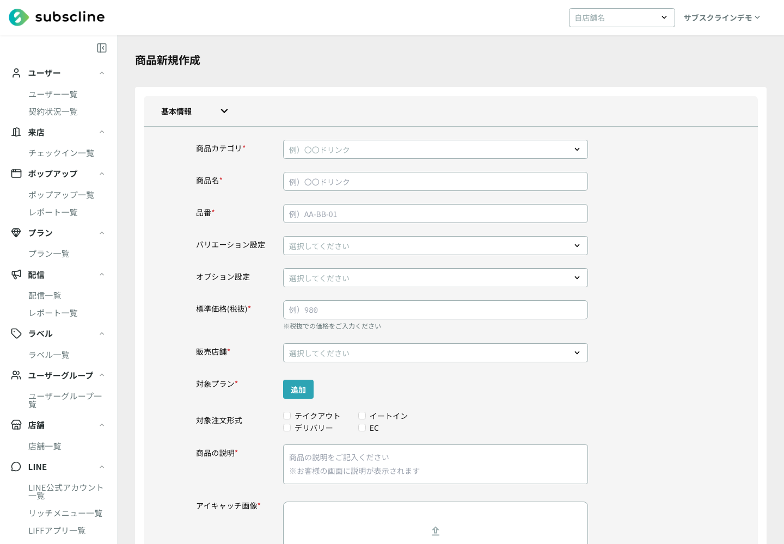Image resolution: width=784 pixels, height=544 pixels.
Task: Open 店舗一覧 in sidebar
Action: pyautogui.click(x=45, y=446)
